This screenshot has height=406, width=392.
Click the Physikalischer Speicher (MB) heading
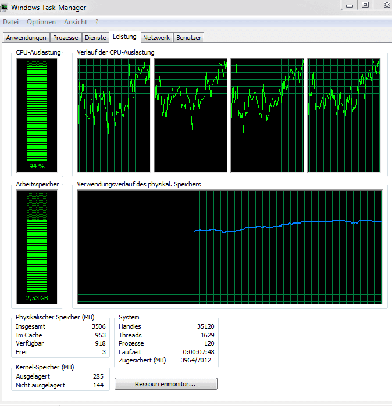(x=55, y=317)
